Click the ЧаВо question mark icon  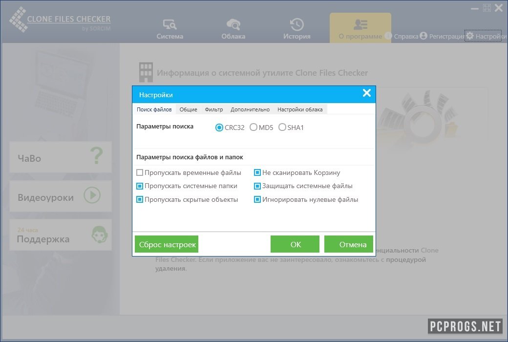point(96,156)
